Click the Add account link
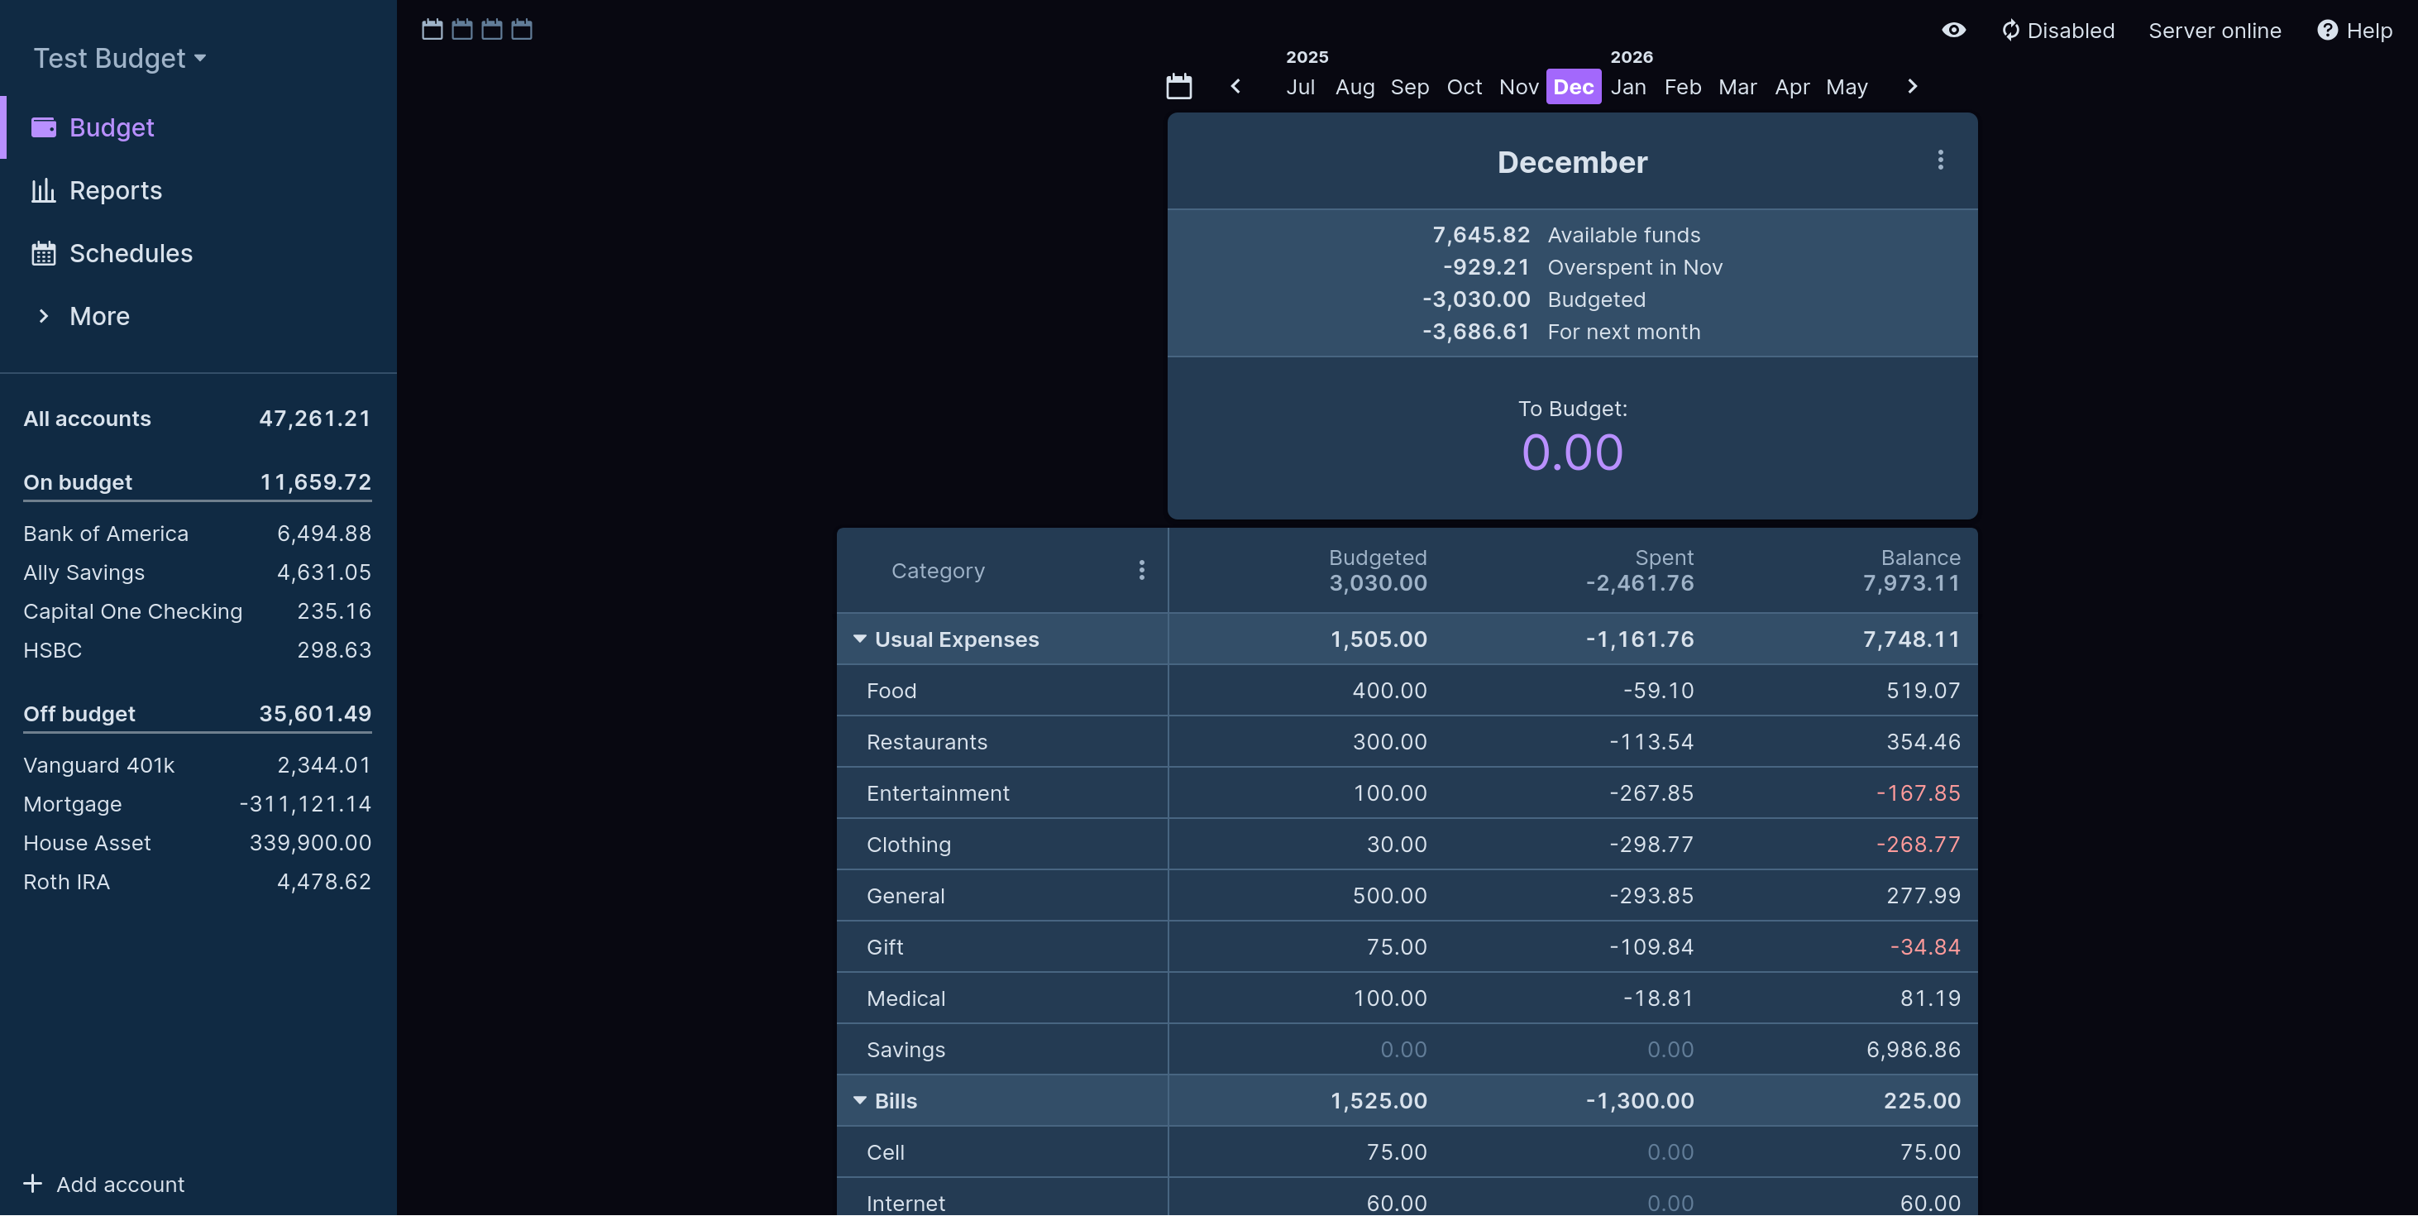 click(x=105, y=1183)
